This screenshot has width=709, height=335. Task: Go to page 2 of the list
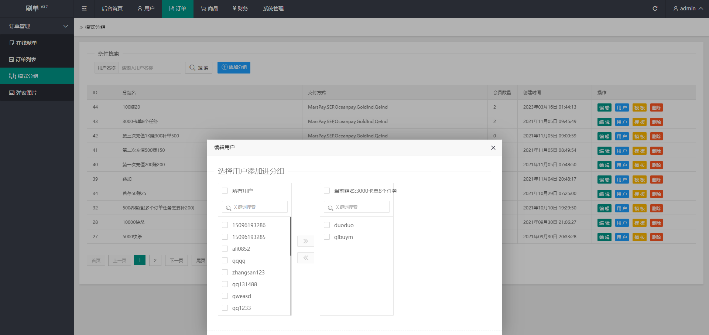155,260
